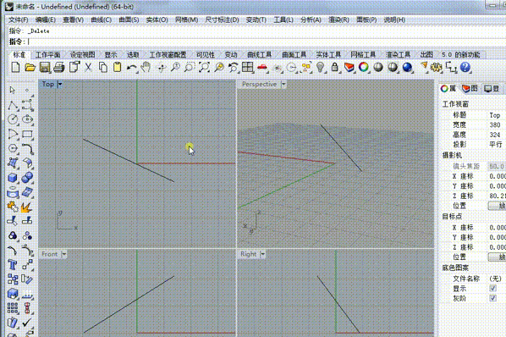The height and width of the screenshot is (337, 506).
Task: Open a file with the folder icon
Action: pyautogui.click(x=30, y=67)
